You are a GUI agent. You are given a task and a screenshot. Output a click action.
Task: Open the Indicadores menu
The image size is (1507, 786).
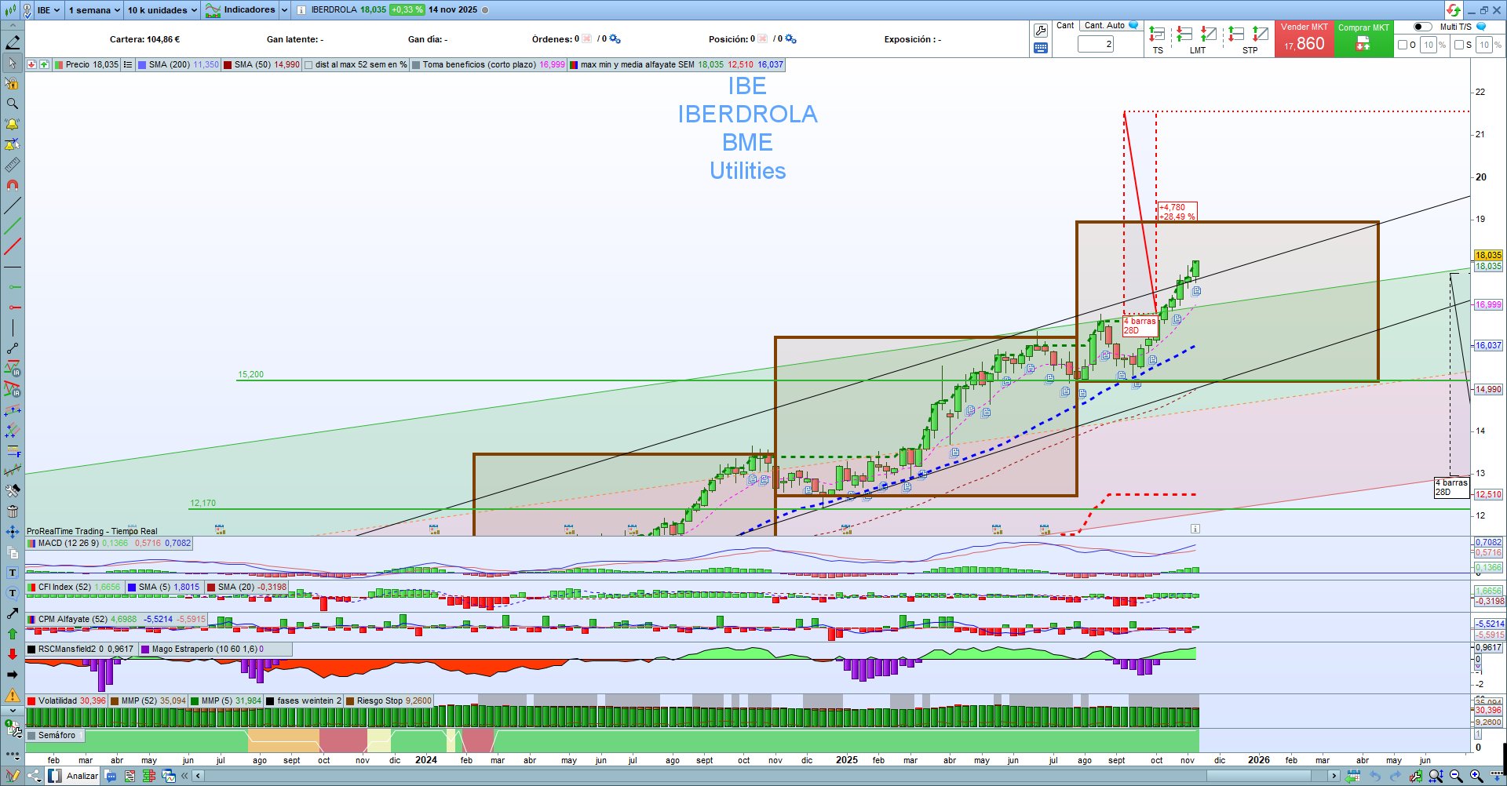coord(242,10)
